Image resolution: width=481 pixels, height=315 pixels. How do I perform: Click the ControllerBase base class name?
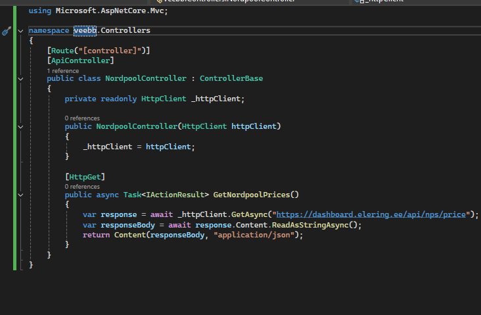point(231,78)
